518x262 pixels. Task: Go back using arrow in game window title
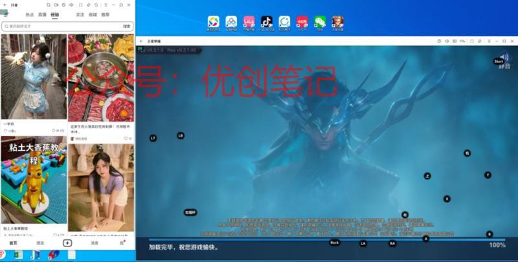click(x=141, y=41)
